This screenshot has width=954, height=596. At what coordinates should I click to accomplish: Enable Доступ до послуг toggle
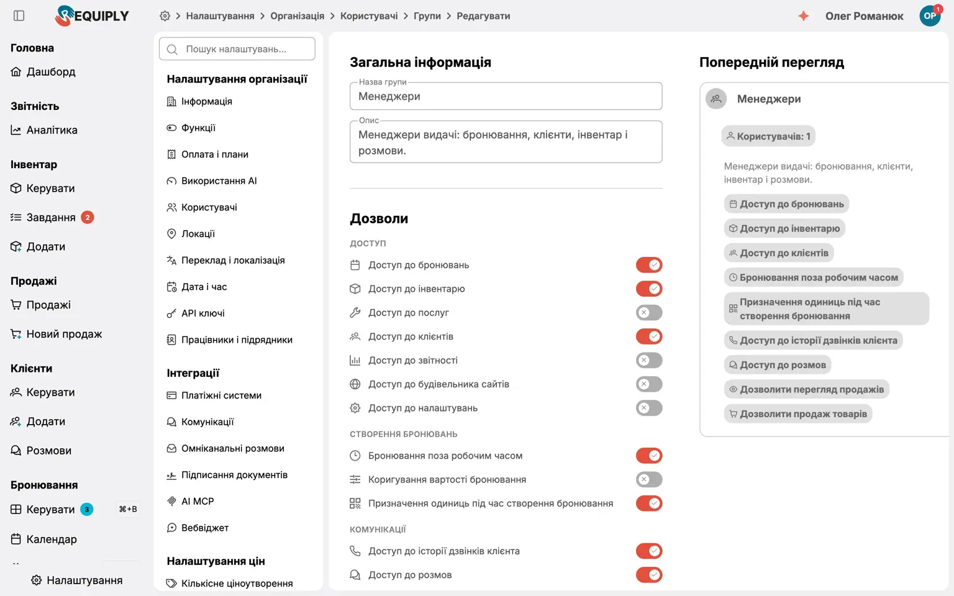[x=649, y=313]
